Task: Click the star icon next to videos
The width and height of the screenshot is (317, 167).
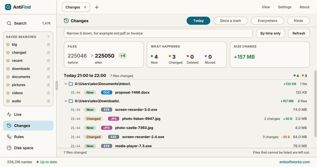Action: (8, 93)
